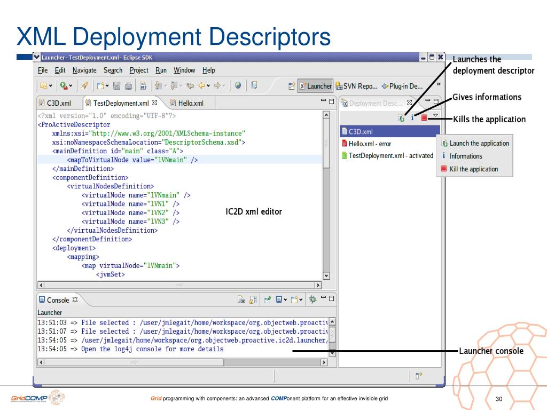
Task: Open the Deployment Descriptors view menu triangle
Action: point(435,115)
